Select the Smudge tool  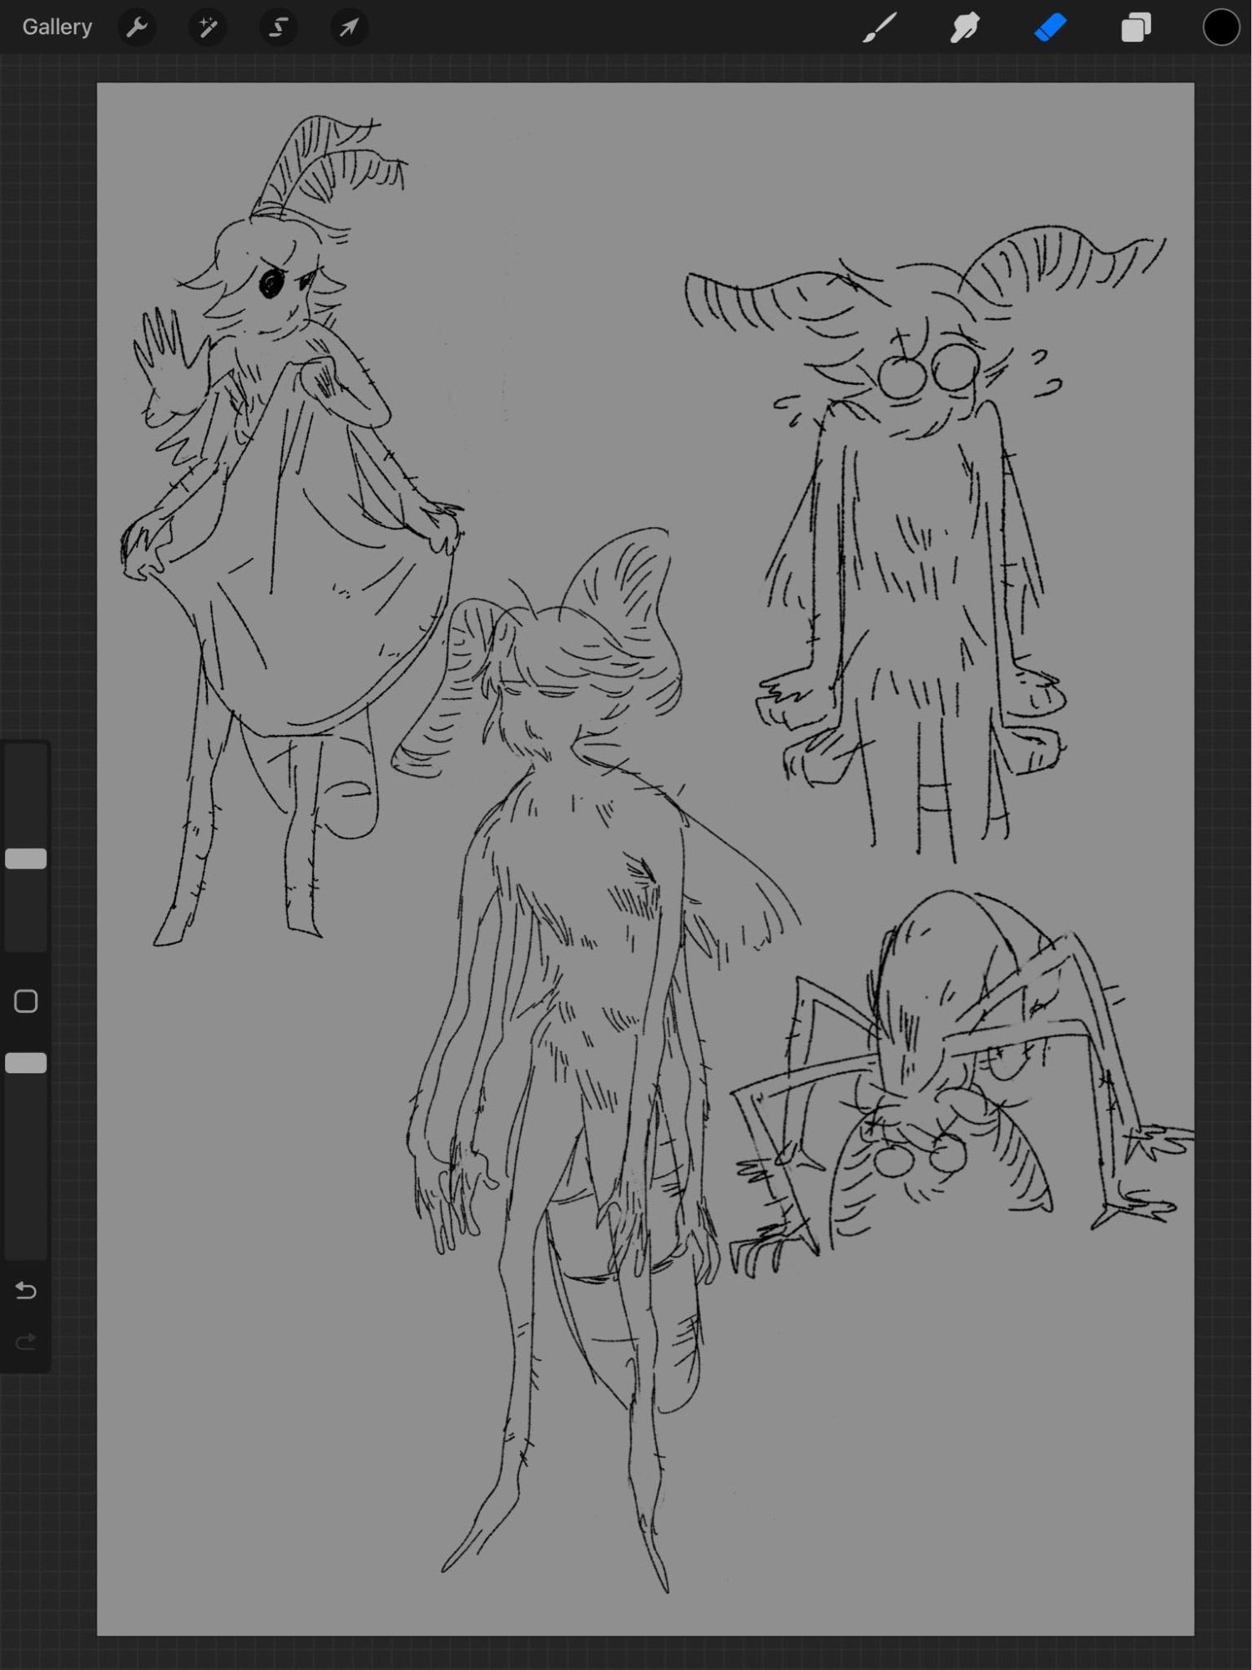(965, 28)
